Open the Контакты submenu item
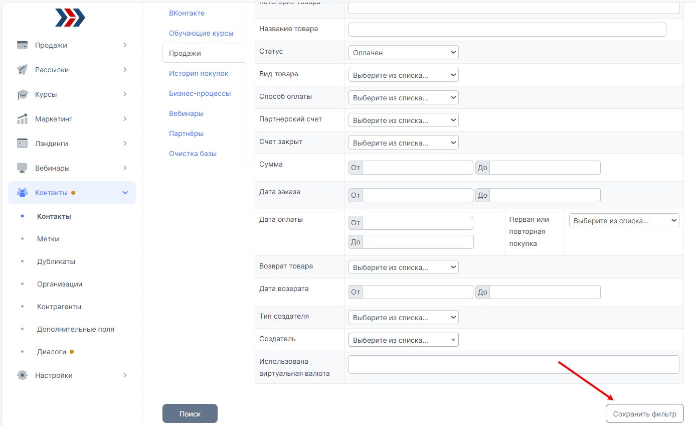This screenshot has width=696, height=426. point(54,216)
